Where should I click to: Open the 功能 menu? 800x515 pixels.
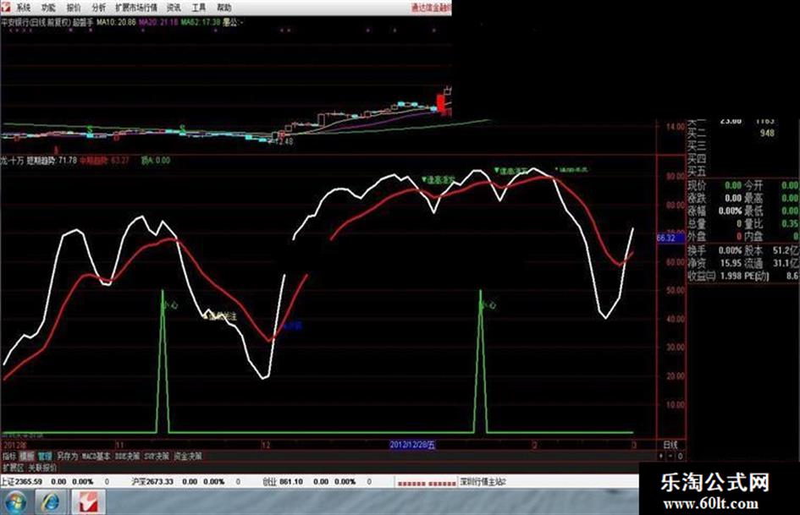[48, 7]
